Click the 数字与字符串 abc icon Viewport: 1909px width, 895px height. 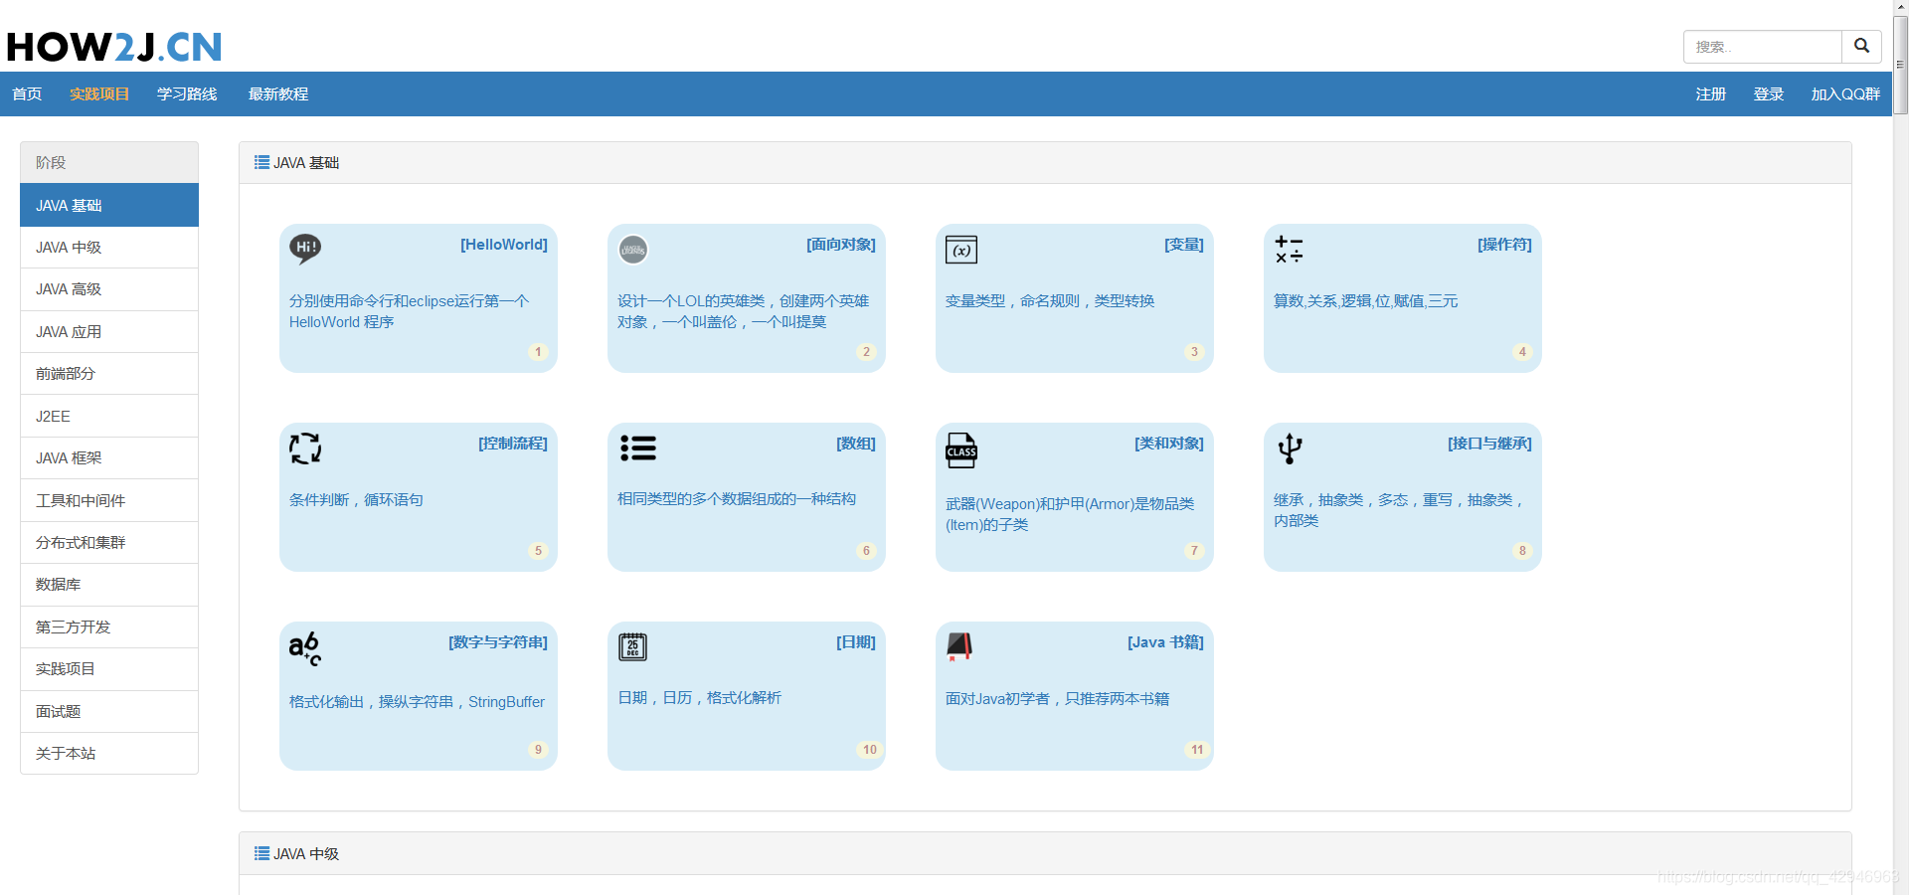(x=305, y=648)
